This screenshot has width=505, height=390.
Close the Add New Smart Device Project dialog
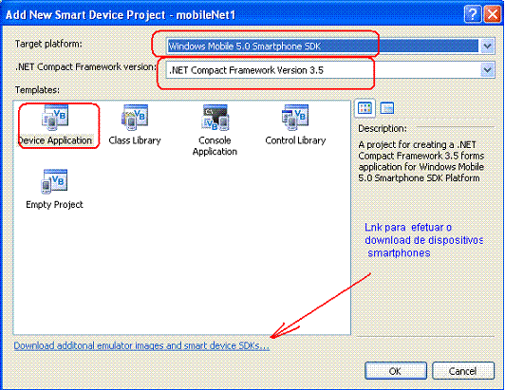tap(493, 14)
